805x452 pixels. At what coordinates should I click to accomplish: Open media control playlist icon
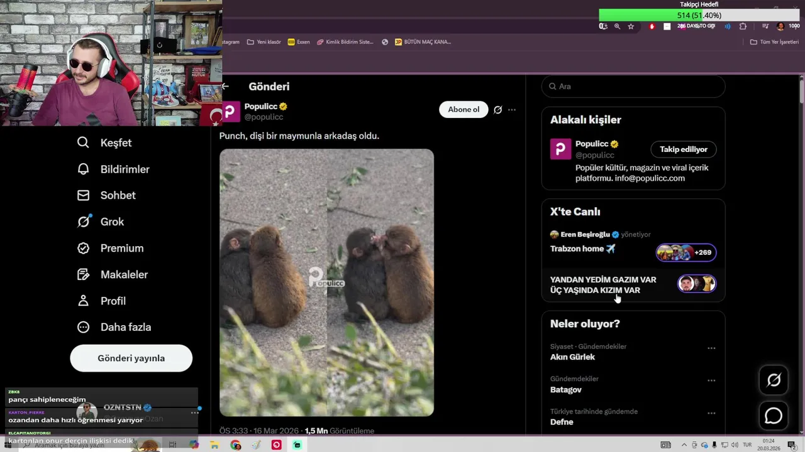click(x=765, y=26)
